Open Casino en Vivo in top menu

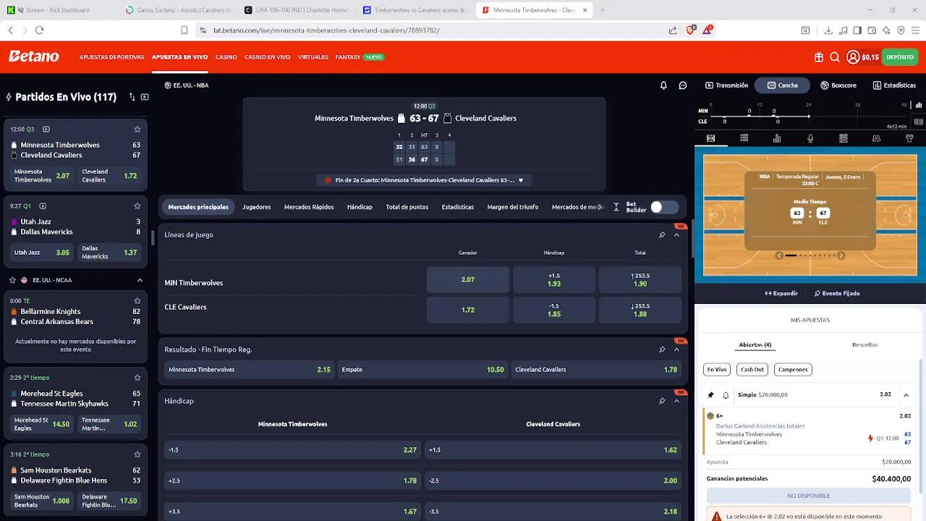(267, 57)
